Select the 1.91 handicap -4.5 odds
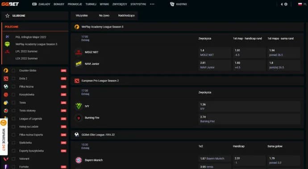Screen dimensions: 308x169 (x=249, y=53)
